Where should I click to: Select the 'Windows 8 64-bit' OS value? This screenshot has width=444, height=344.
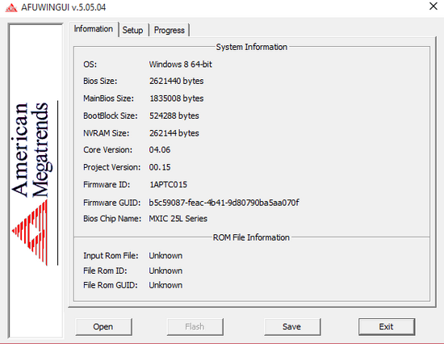coord(180,65)
